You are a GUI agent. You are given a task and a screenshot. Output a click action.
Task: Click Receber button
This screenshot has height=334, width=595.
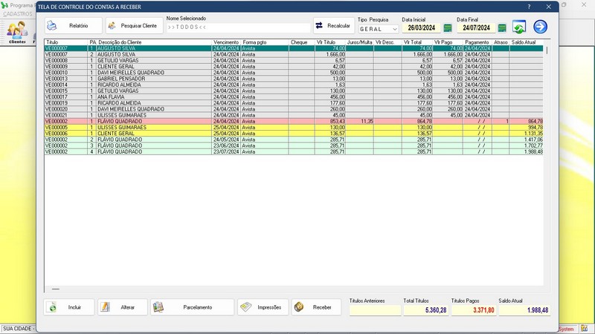tap(316, 307)
